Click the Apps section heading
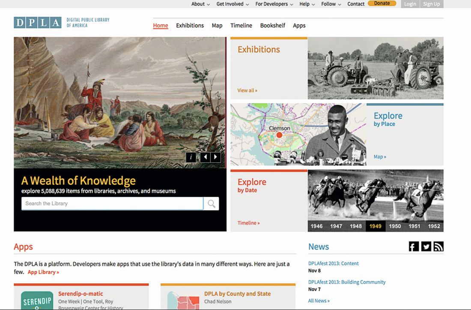The width and height of the screenshot is (471, 310). (x=23, y=247)
